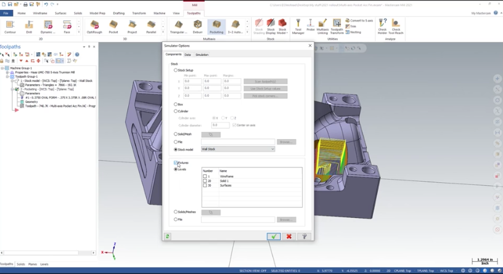The width and height of the screenshot is (503, 274).
Task: Uncheck the Fixtures checkbox
Action: pos(176,163)
